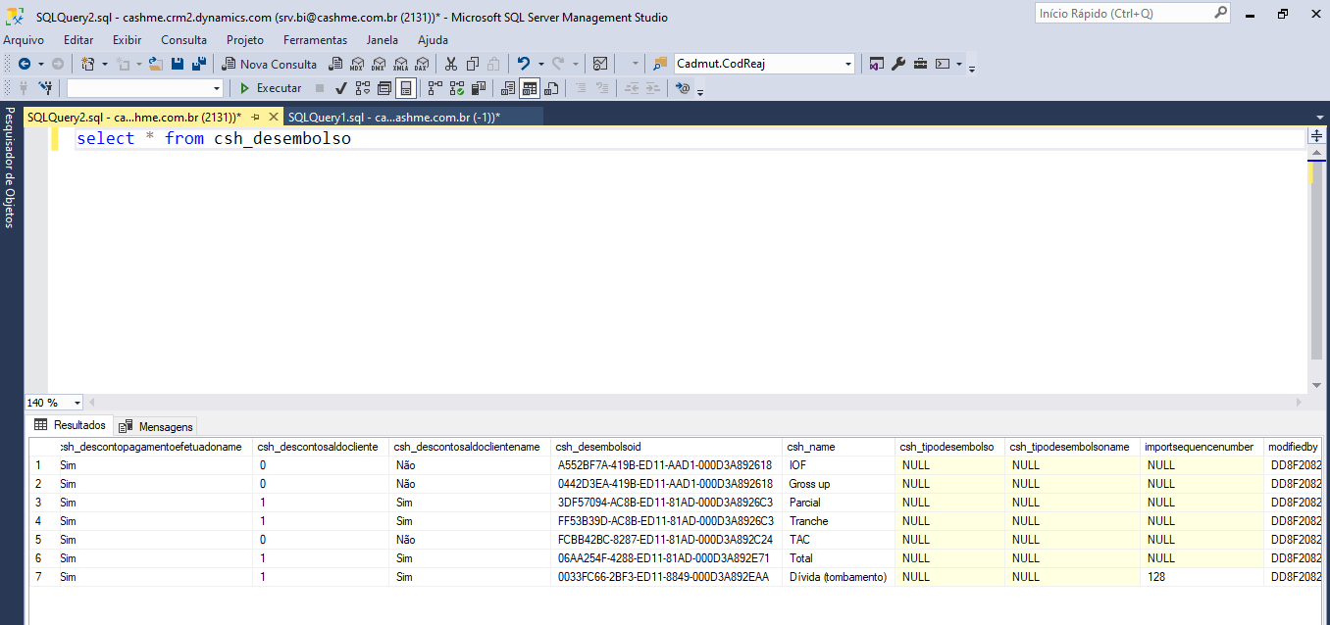The image size is (1330, 625).
Task: Open the Undo history dropdown arrow
Action: pos(539,64)
